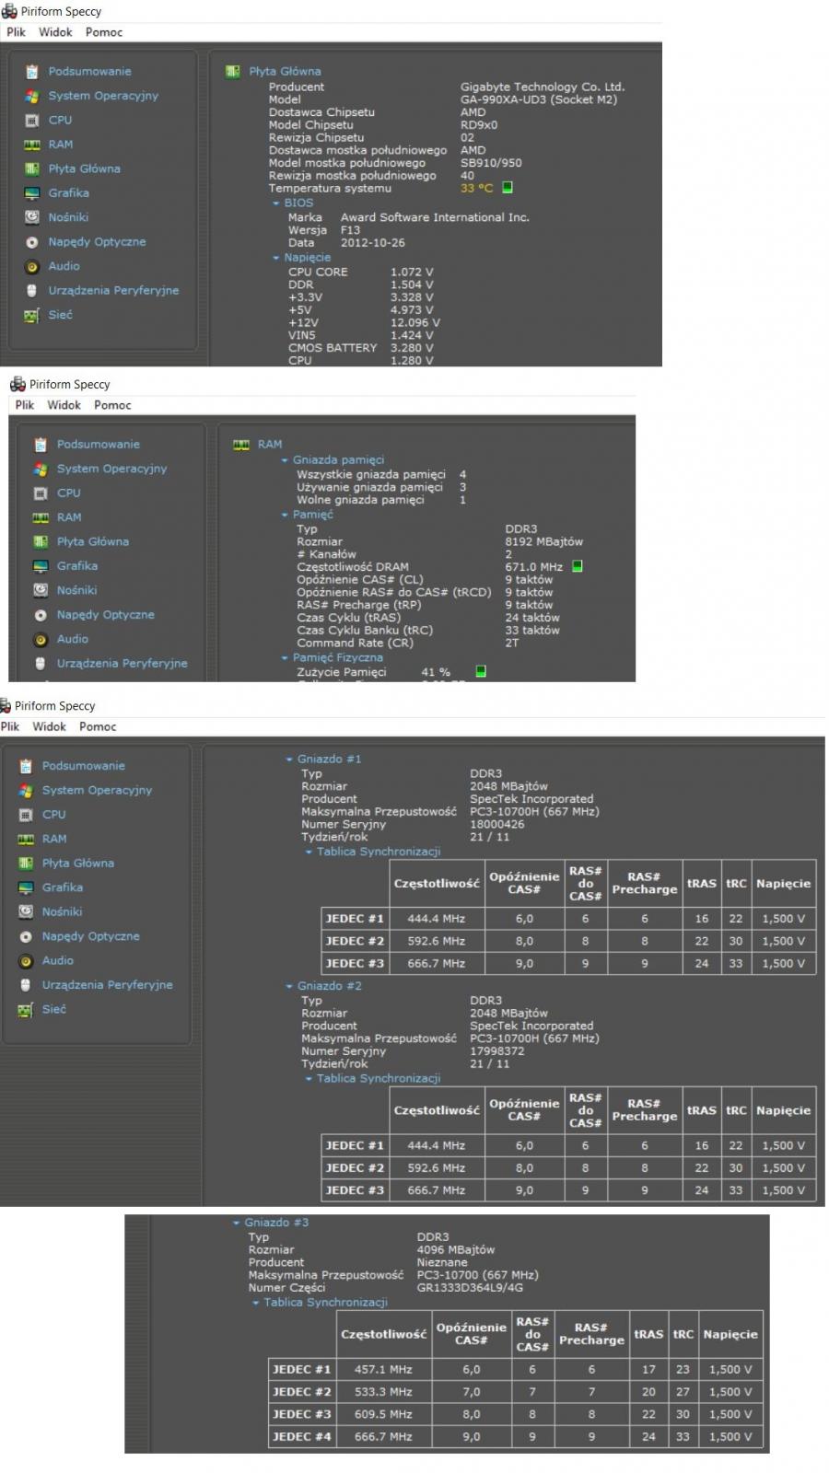The image size is (829, 1473).
Task: Select CPU label in Gniazdo #1 window sidebar
Action: [54, 815]
